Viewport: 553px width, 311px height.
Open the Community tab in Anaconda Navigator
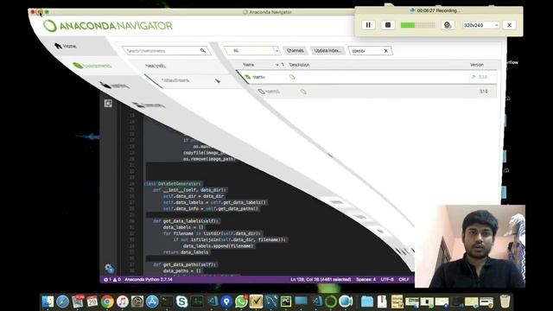(149, 105)
